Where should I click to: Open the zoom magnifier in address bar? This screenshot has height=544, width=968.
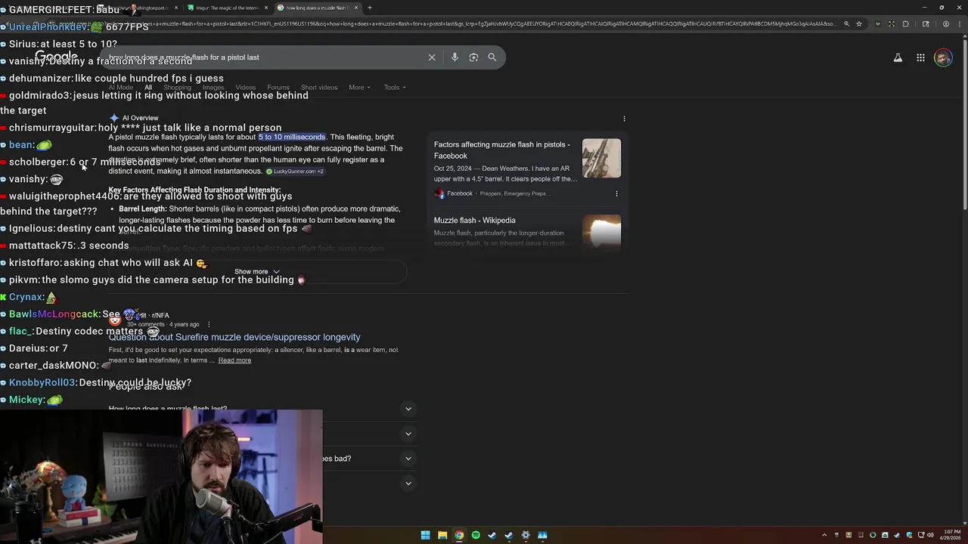pyautogui.click(x=846, y=23)
